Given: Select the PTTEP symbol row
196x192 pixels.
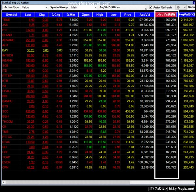Looking at the screenshot, I should point(99,76).
